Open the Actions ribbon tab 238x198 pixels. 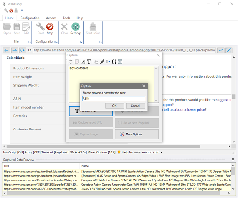tap(51, 18)
